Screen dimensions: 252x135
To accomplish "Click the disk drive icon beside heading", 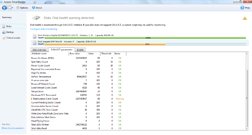I will tap(36, 18).
